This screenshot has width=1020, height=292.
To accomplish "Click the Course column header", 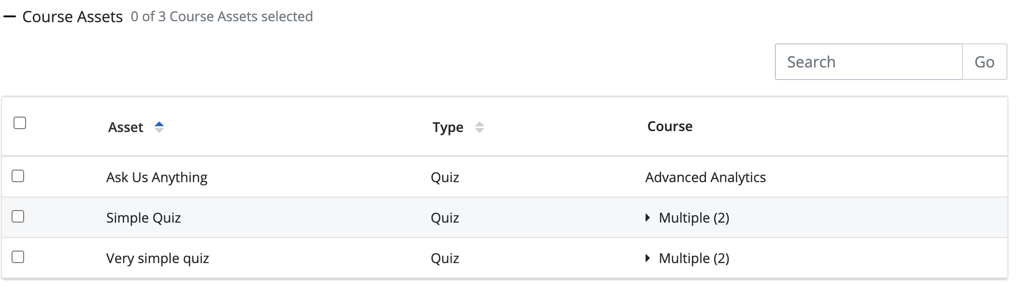I will pyautogui.click(x=669, y=126).
